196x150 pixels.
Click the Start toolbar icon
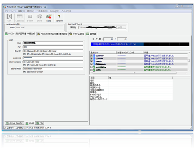(x=39, y=16)
